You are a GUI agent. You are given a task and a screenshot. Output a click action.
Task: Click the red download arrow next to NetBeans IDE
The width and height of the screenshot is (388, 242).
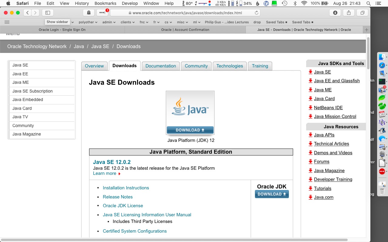click(x=310, y=107)
